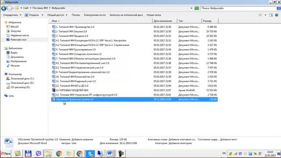Click the Word icon of 2. Типовой ФМ Закупки

coord(54,31)
